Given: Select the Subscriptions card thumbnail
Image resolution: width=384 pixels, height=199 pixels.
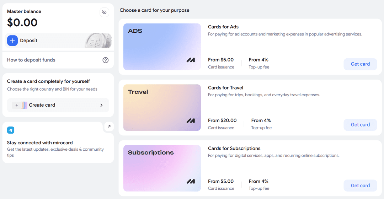Looking at the screenshot, I should pos(162,168).
